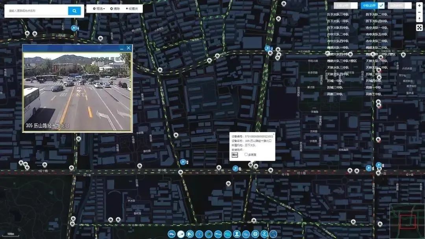425x239 pixels.
Task: Click the person icon in bottom toolbar
Action: click(237, 234)
